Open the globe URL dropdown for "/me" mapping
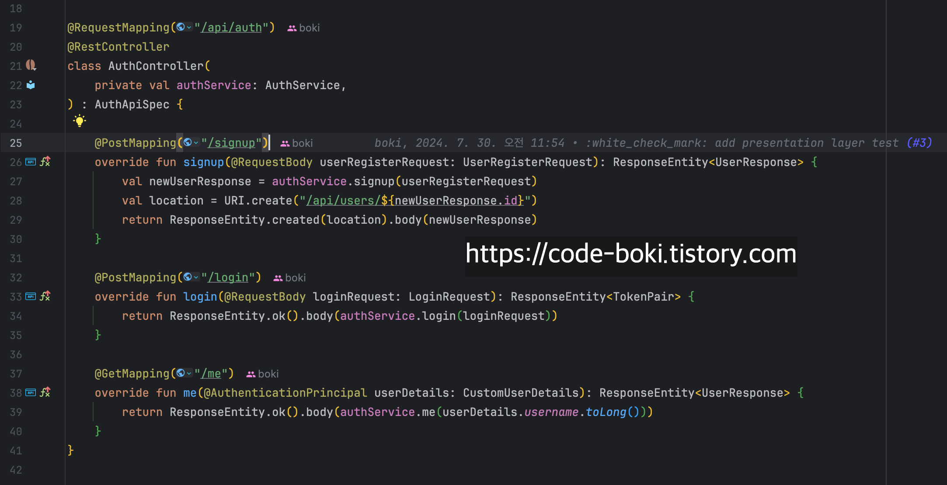The height and width of the screenshot is (485, 947). (184, 373)
